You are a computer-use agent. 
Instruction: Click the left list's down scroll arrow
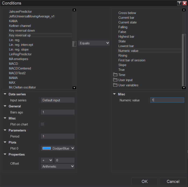click(x=74, y=88)
